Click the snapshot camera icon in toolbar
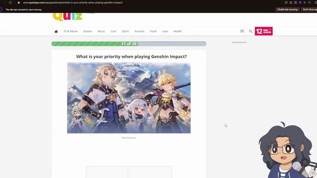 [295, 2]
